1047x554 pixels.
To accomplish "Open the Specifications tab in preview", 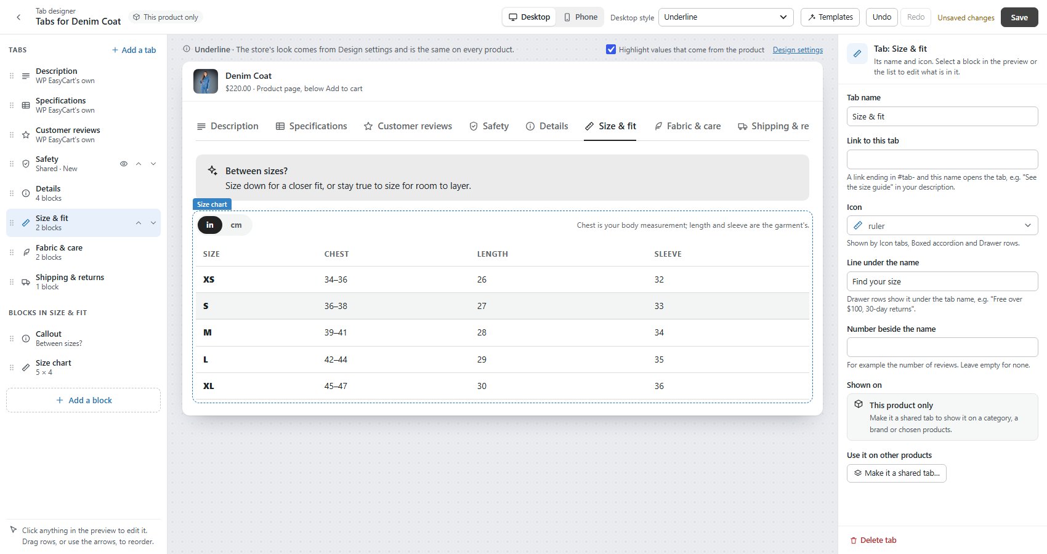I will (x=311, y=126).
